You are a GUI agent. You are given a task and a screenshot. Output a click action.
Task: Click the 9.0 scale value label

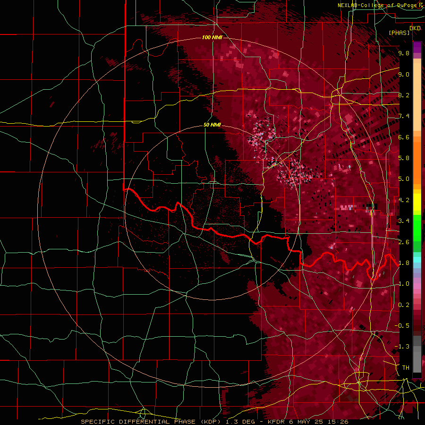click(404, 74)
